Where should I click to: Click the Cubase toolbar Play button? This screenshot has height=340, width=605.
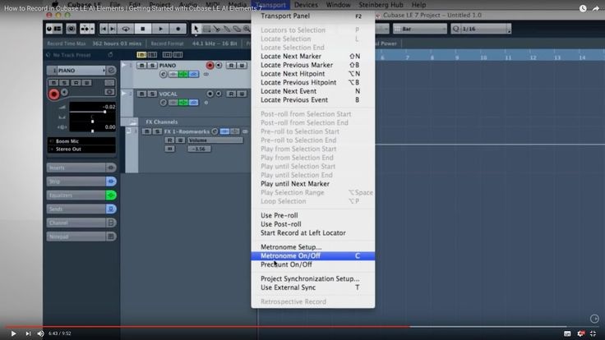160,29
